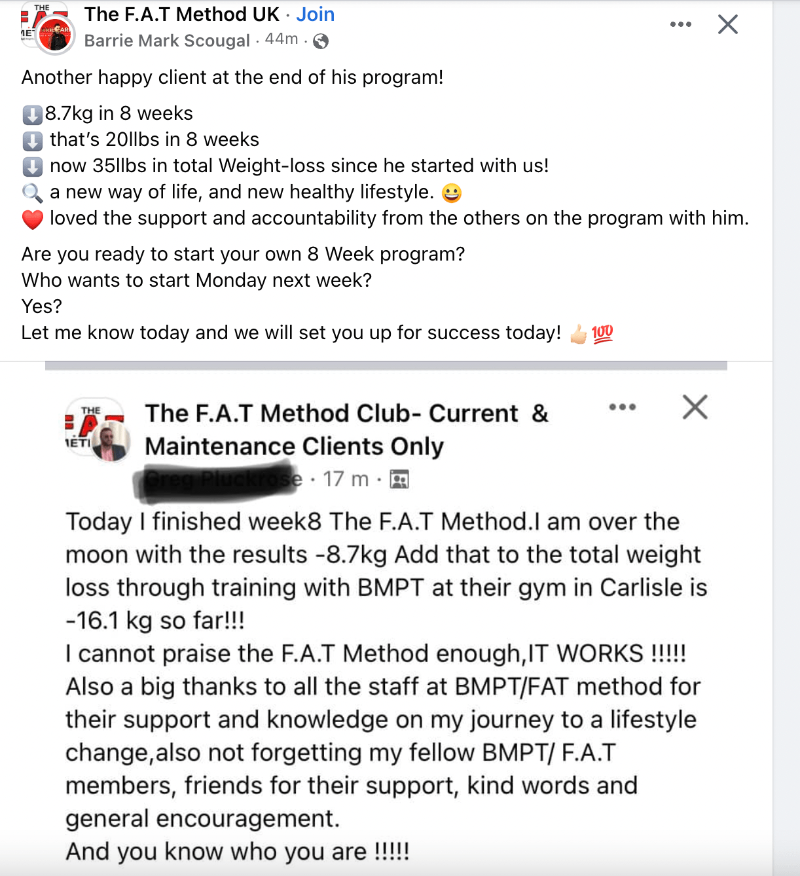Open the post options three-dot menu
The height and width of the screenshot is (876, 800).
pos(680,25)
